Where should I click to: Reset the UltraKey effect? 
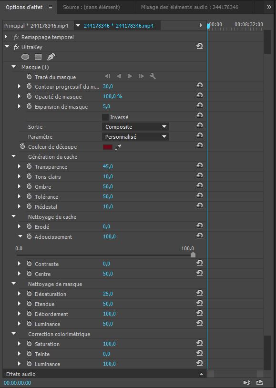point(200,46)
